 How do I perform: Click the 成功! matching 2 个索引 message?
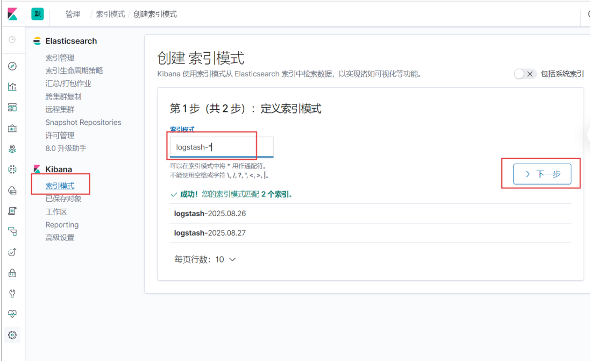[x=232, y=194]
